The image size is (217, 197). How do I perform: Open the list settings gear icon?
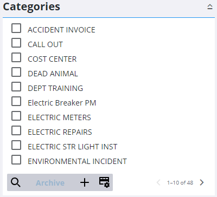tap(104, 182)
